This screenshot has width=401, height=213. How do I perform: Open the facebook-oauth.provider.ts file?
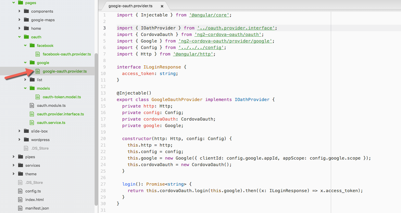tap(67, 54)
